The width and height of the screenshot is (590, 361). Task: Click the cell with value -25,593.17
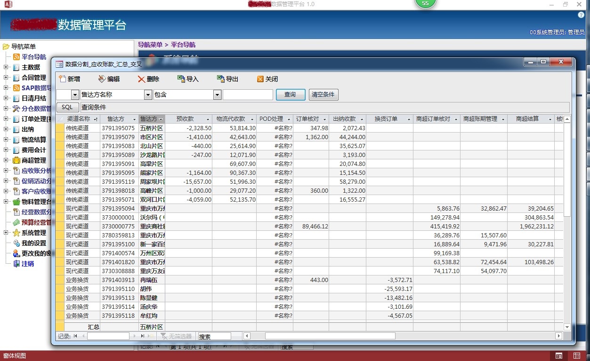tap(389, 289)
